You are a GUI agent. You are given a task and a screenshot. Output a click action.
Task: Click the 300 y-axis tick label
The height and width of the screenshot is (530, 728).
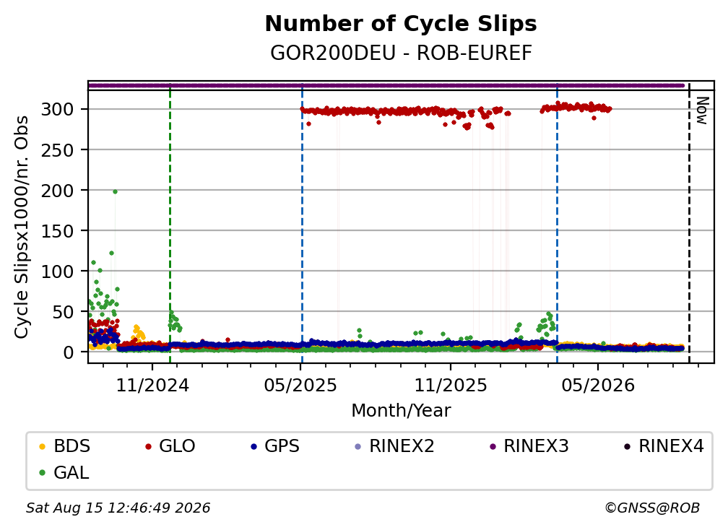pos(58,110)
